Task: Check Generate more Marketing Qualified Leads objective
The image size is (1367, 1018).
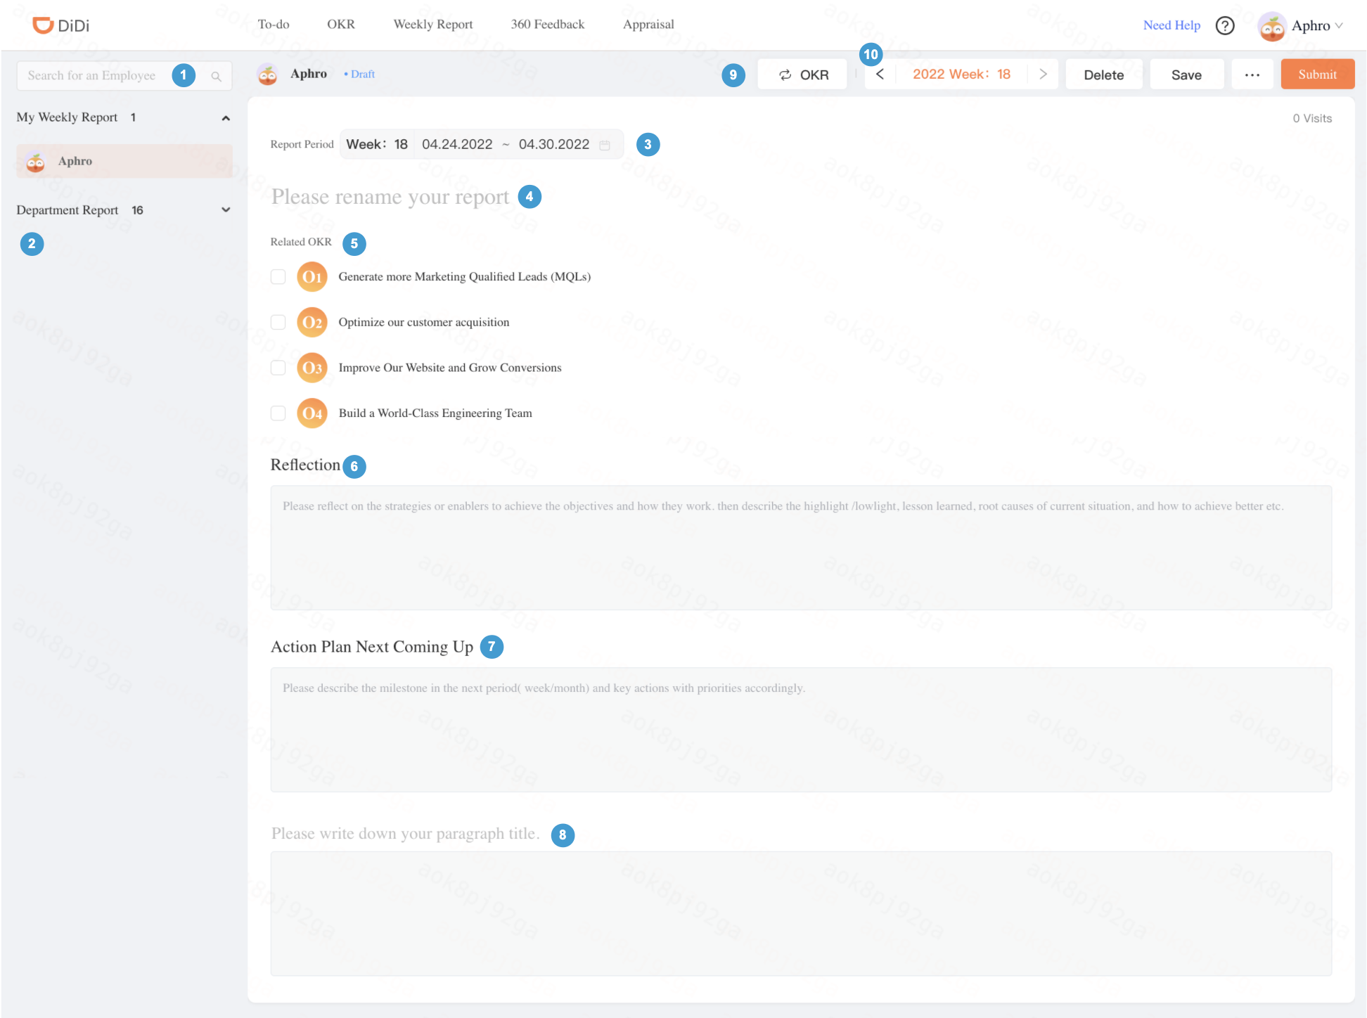Action: click(x=278, y=277)
